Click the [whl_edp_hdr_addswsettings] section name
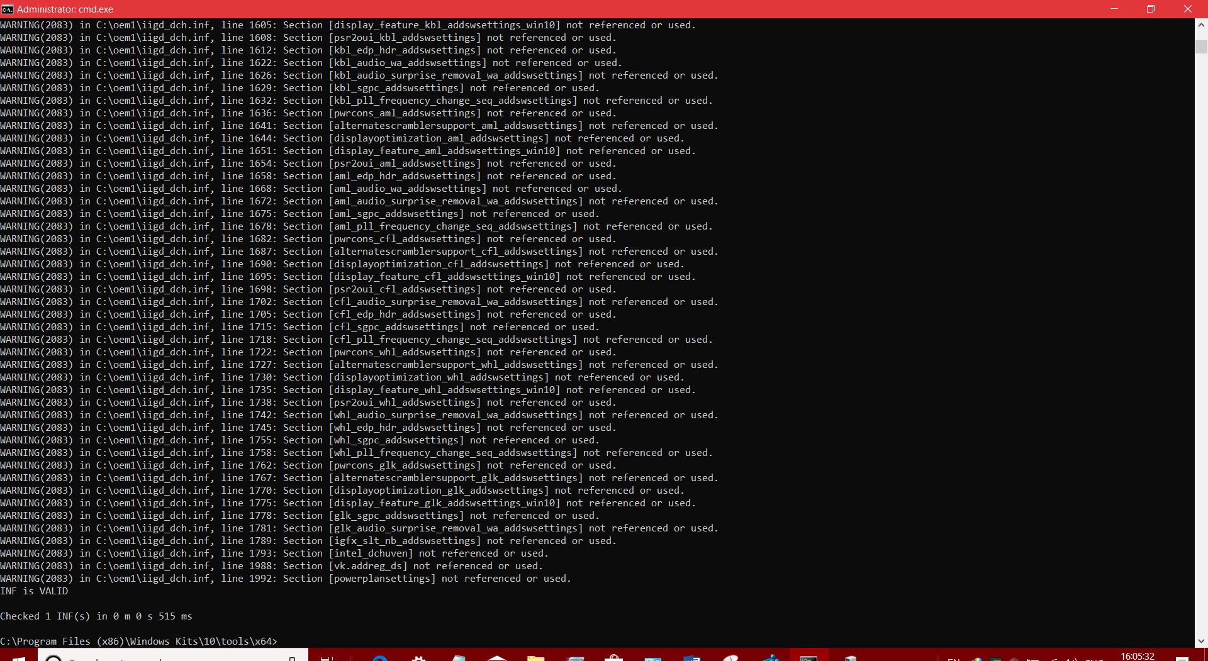This screenshot has height=661, width=1208. 405,428
